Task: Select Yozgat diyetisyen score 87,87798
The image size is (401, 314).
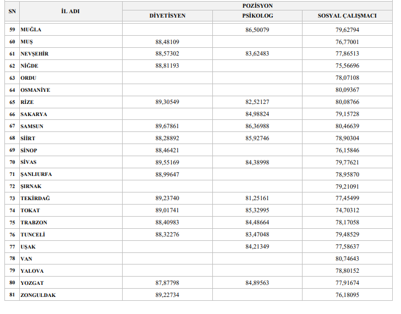Action: tap(167, 283)
